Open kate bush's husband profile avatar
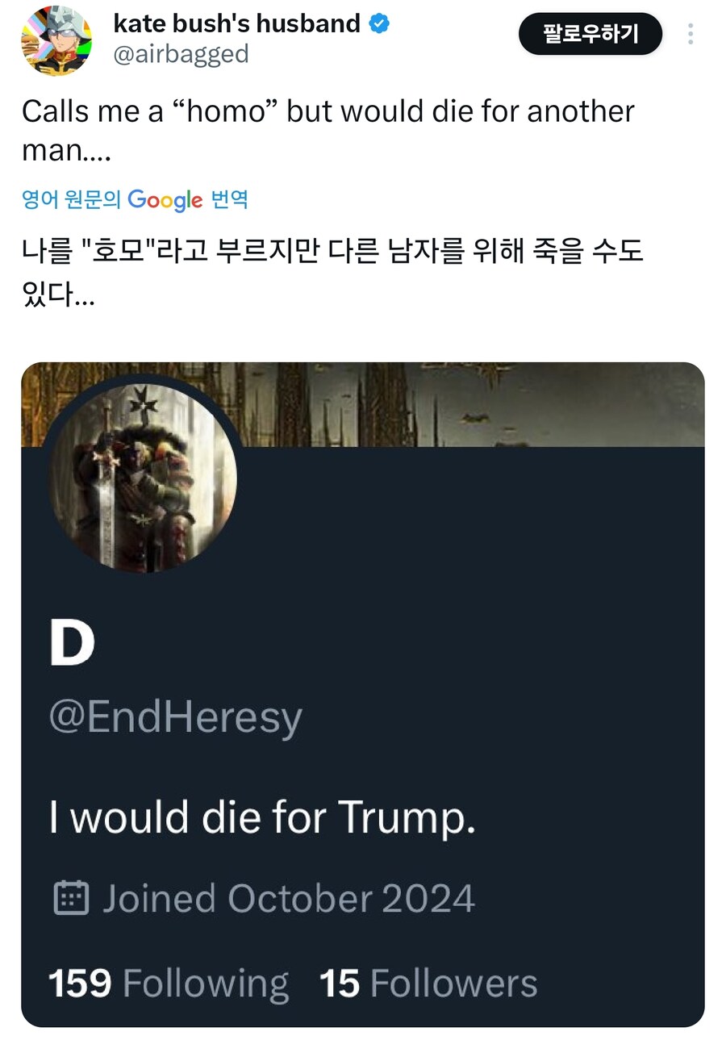This screenshot has height=1040, width=726. (56, 40)
